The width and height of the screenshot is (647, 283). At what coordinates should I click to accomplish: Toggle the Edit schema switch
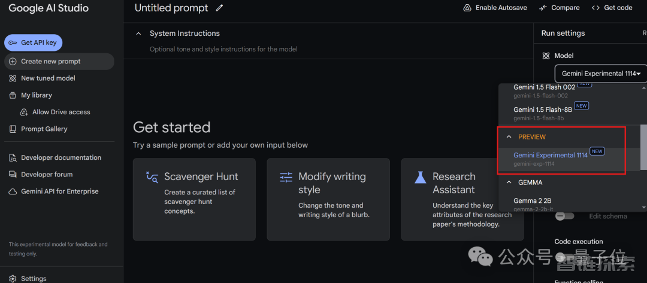[564, 216]
